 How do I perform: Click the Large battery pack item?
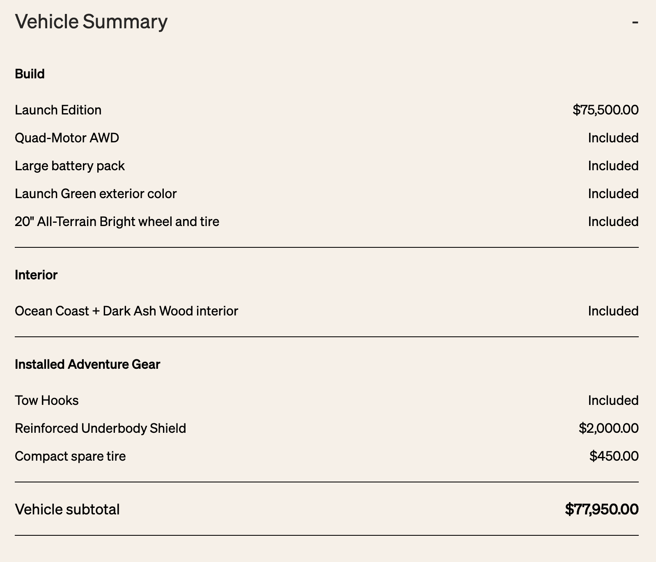pos(70,166)
